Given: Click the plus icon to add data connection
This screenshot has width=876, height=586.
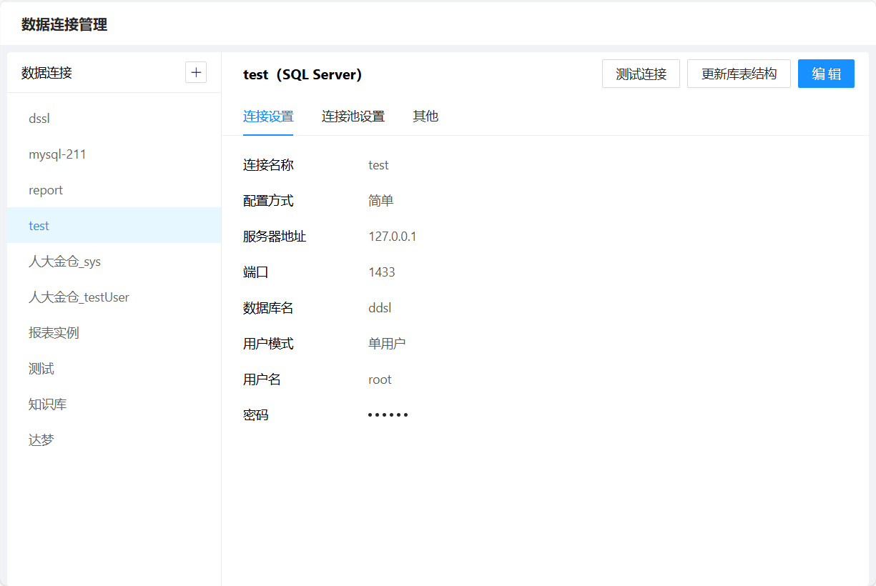Looking at the screenshot, I should point(196,72).
